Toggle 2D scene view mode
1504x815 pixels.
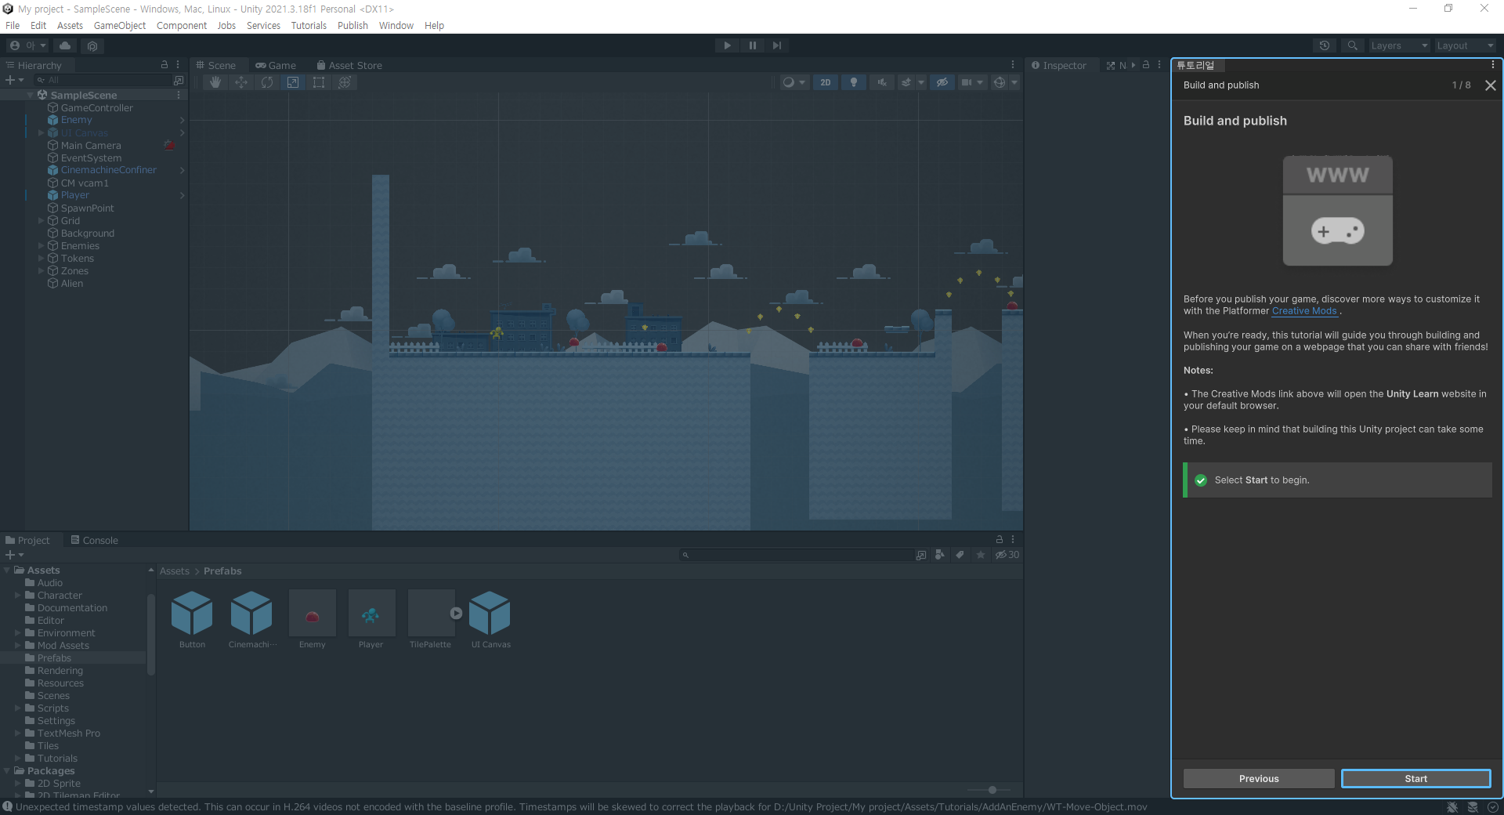point(826,82)
